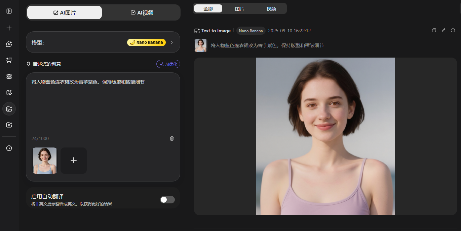Expand model list with chevron arrow

(172, 42)
